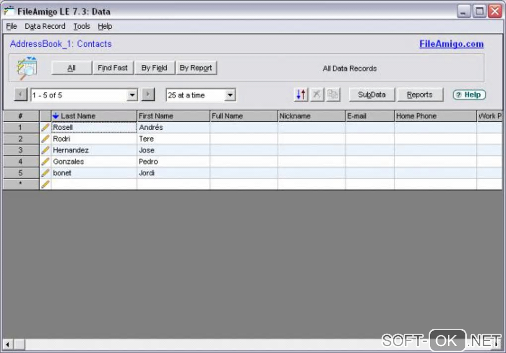506x353 pixels.
Task: Click the SubData button
Action: (x=372, y=95)
